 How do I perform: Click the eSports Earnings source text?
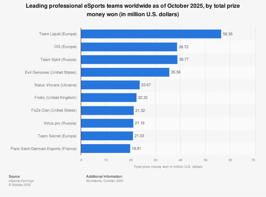coord(21,181)
